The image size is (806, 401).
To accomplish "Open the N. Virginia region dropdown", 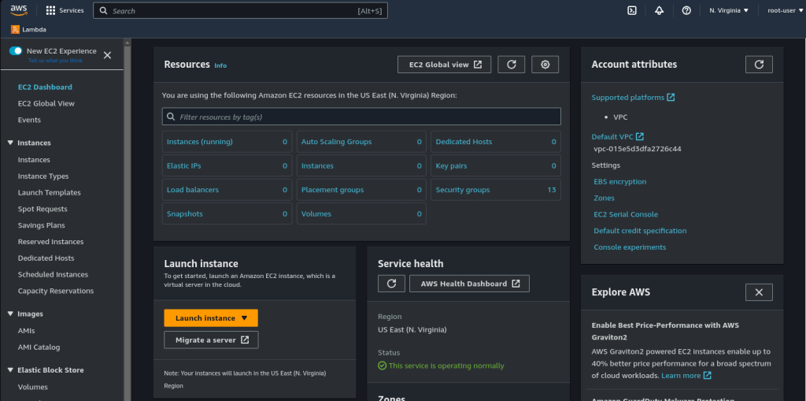I will click(x=729, y=10).
